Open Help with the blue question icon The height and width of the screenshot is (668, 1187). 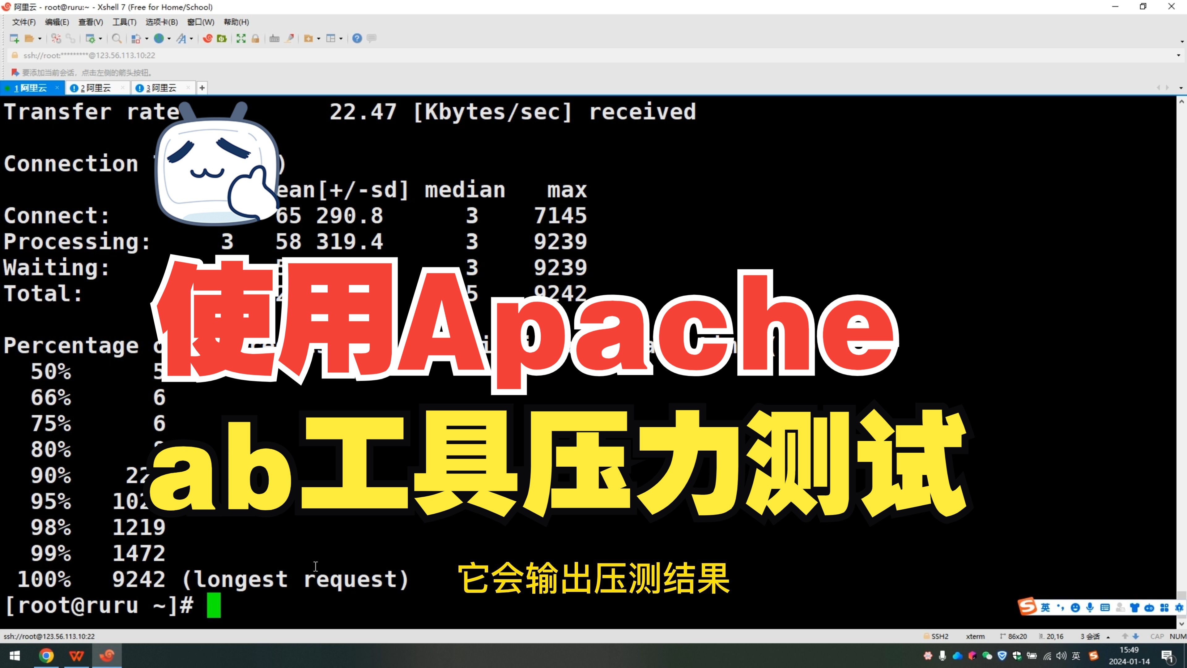(357, 39)
